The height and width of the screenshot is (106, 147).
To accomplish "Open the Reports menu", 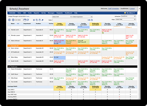I will [36, 13].
